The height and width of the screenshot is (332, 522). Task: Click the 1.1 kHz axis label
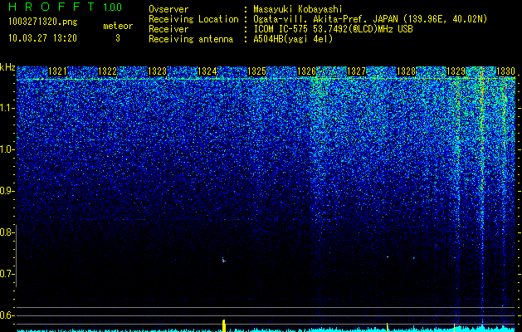click(7, 109)
